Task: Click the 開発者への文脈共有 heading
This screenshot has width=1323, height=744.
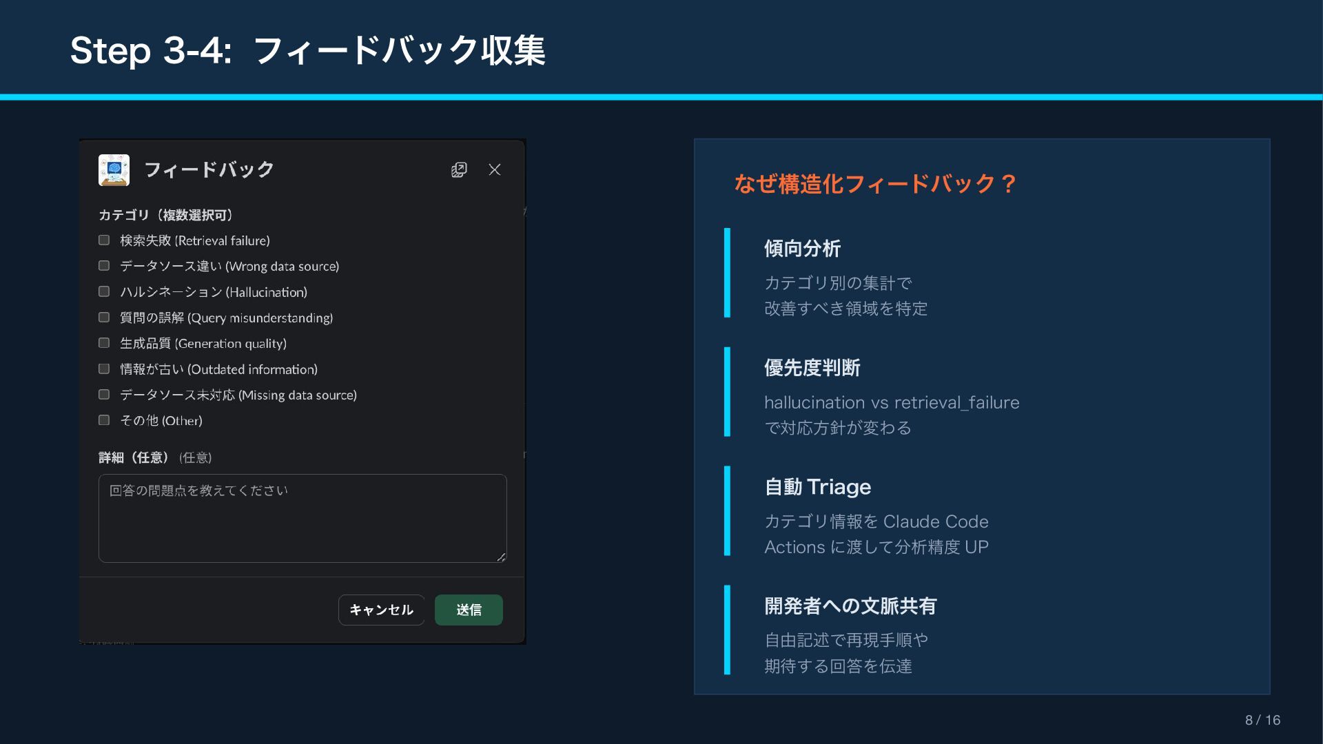Action: pos(850,606)
